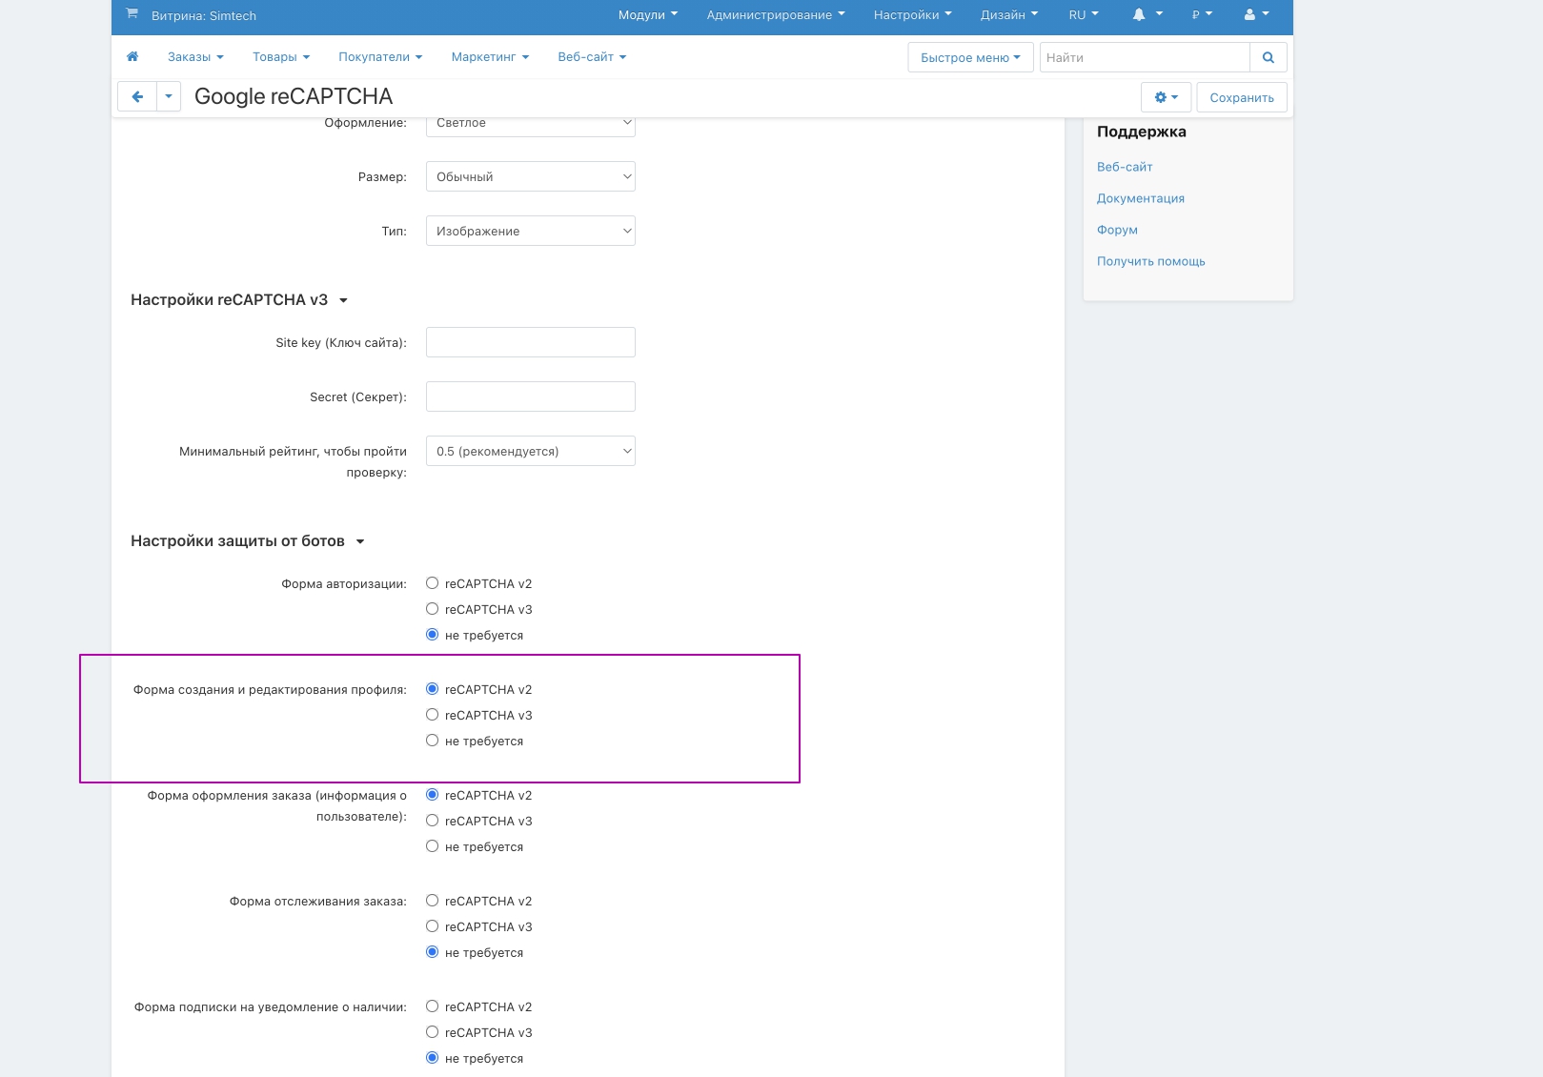
Task: Select reCAPTCHA v3 for Форма авторизации
Action: [x=433, y=609]
